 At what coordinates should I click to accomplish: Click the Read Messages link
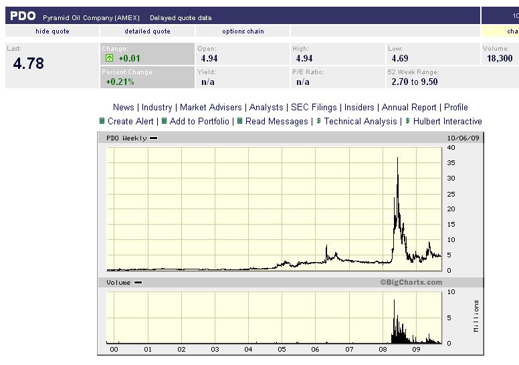[x=277, y=121]
